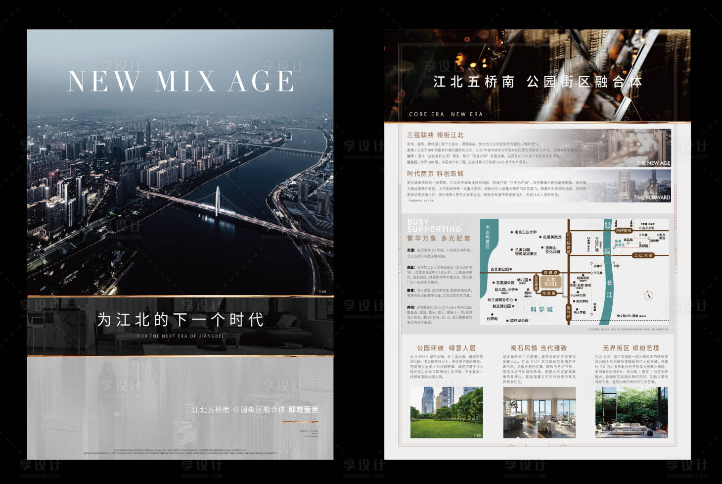This screenshot has width=722, height=484.
Task: Click the 玉莲湖公园 map point
Action: 503,283
